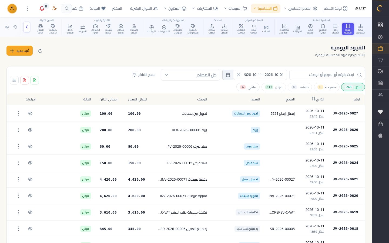View entry JV-2026-0625 with the eye icon

30,146
